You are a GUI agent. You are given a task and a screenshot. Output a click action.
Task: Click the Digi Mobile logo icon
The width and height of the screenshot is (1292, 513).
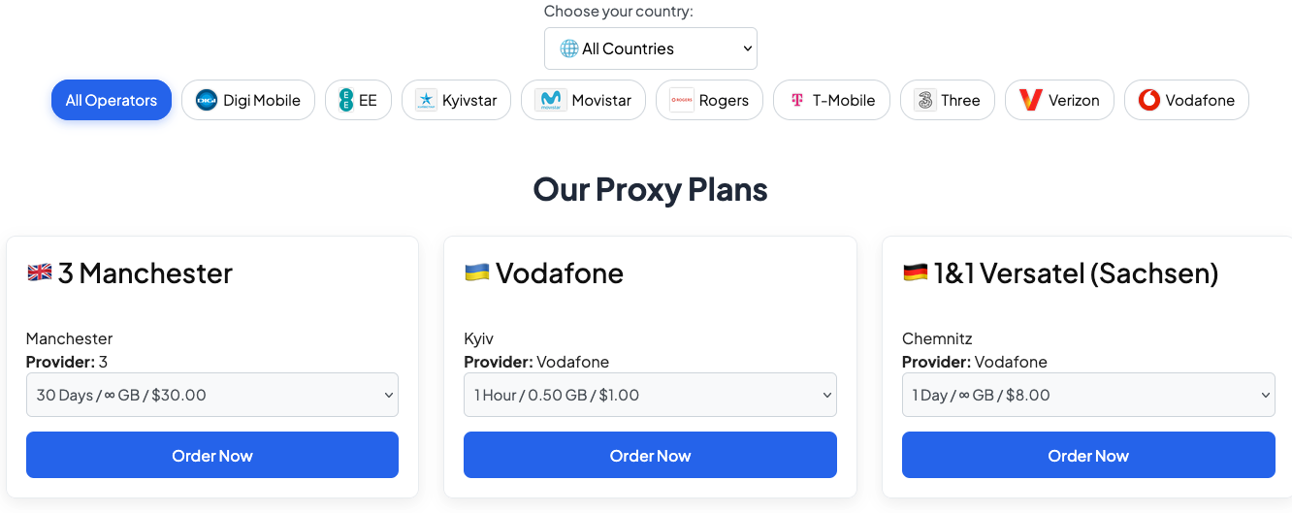[x=207, y=100]
